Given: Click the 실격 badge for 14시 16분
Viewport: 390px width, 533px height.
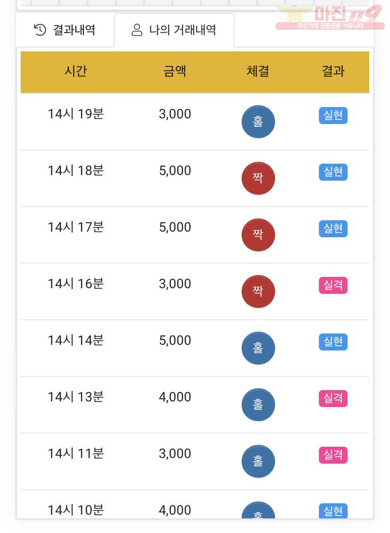Looking at the screenshot, I should point(333,285).
